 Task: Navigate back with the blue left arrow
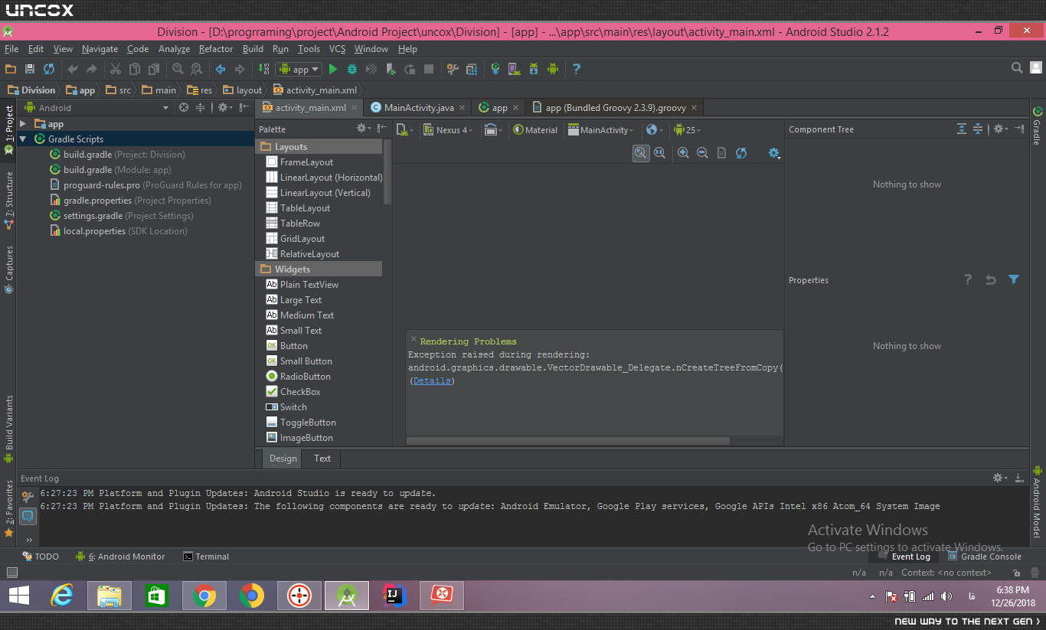click(221, 69)
